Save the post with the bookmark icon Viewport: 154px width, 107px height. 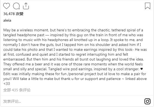point(147,6)
